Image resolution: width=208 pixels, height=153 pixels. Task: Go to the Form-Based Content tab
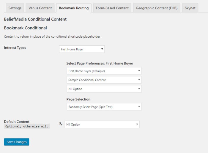[112, 8]
